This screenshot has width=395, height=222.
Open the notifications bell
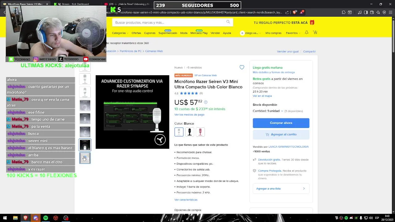point(306,32)
